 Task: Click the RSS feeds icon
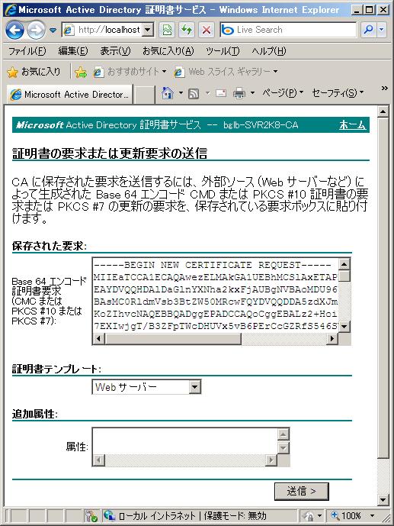(x=194, y=93)
